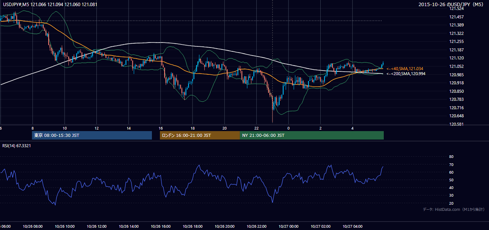Select the Tokyo 08:00-15:30 JST session bar
489x230 pixels.
click(x=92, y=135)
